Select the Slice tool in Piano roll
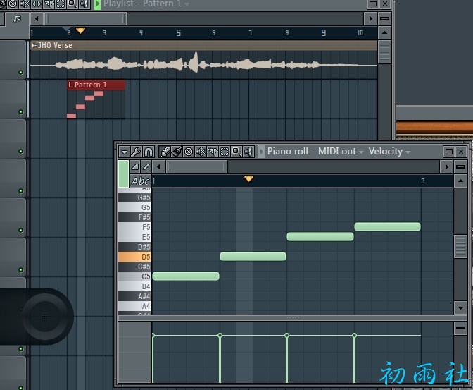Image resolution: width=473 pixels, height=390 pixels. point(213,152)
